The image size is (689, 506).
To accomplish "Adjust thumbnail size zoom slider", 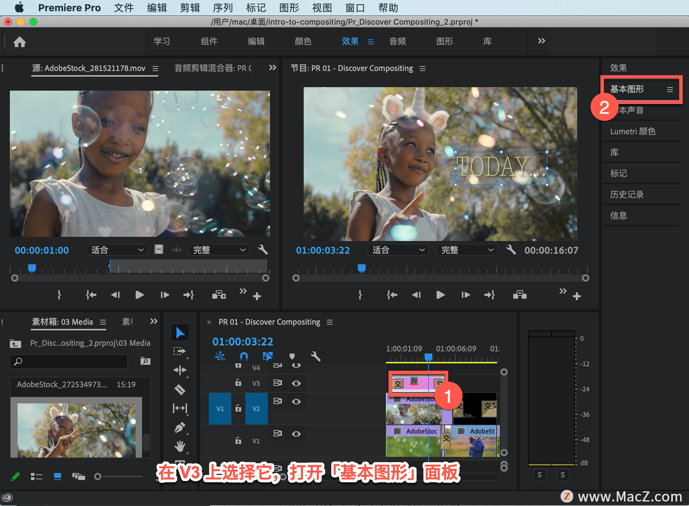I will pos(98,477).
